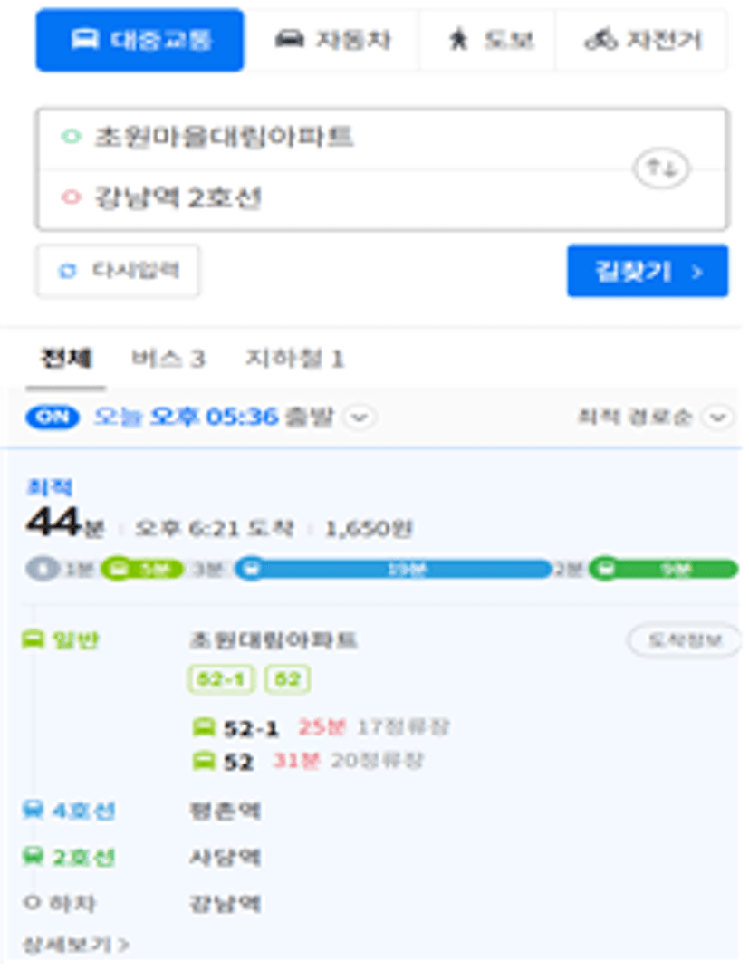Image resolution: width=749 pixels, height=970 pixels.
Task: Select the walking (도보) icon tab
Action: [x=458, y=40]
